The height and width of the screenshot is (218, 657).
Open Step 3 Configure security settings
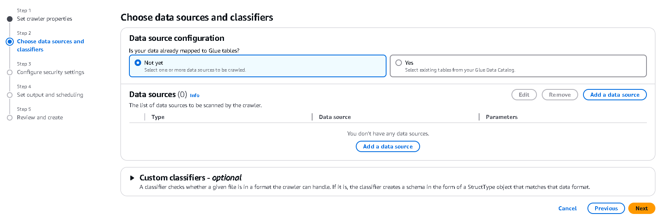click(51, 72)
